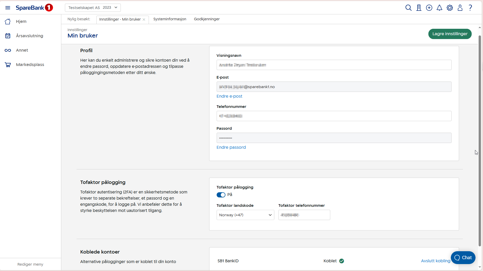Disable the Tofaktor pålogging switch
483x271 pixels.
pyautogui.click(x=221, y=195)
